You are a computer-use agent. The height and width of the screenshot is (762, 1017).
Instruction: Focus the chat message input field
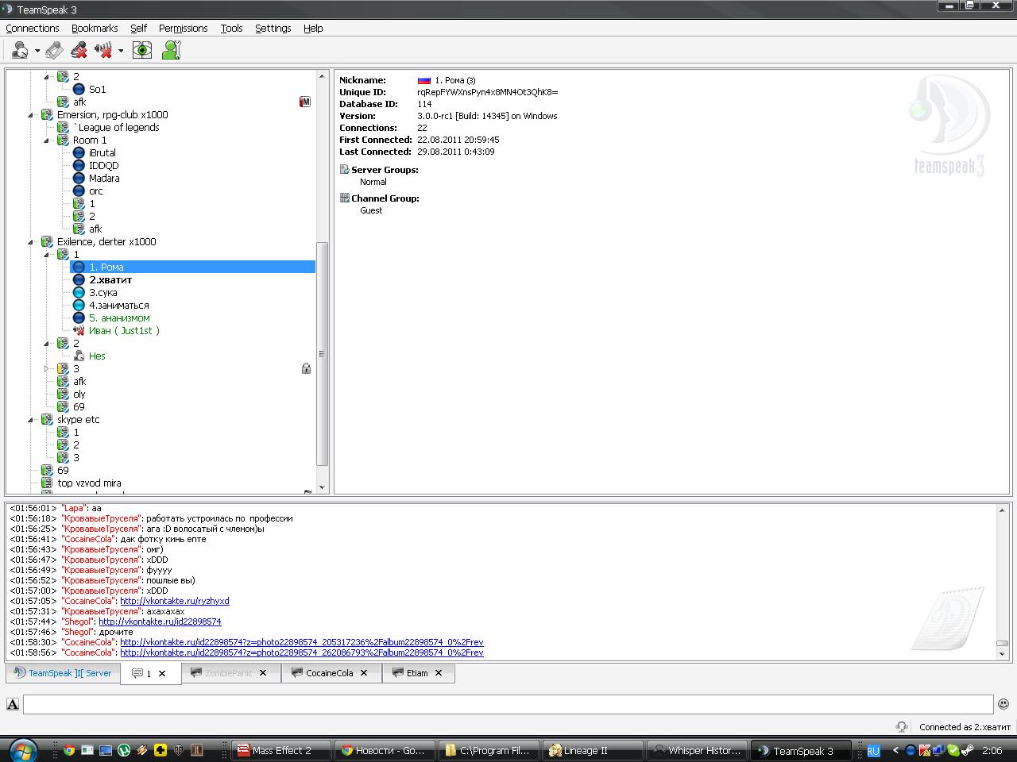[508, 704]
